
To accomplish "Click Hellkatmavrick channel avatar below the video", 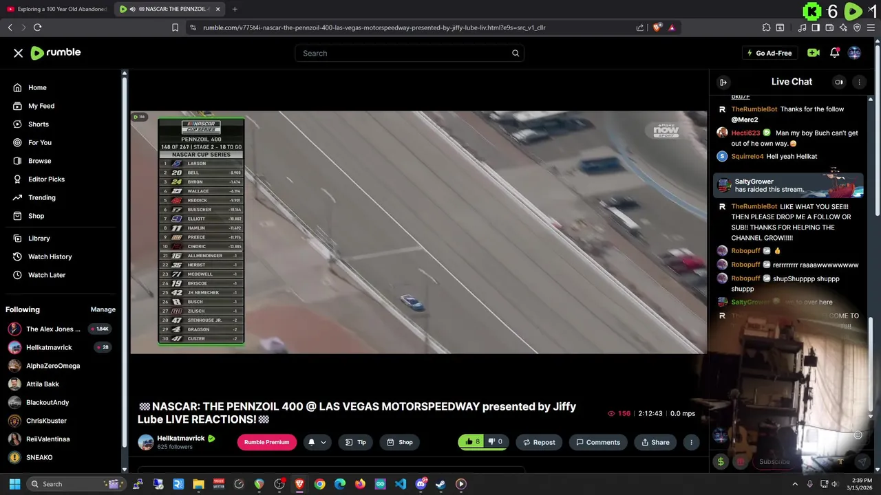I will coord(146,442).
